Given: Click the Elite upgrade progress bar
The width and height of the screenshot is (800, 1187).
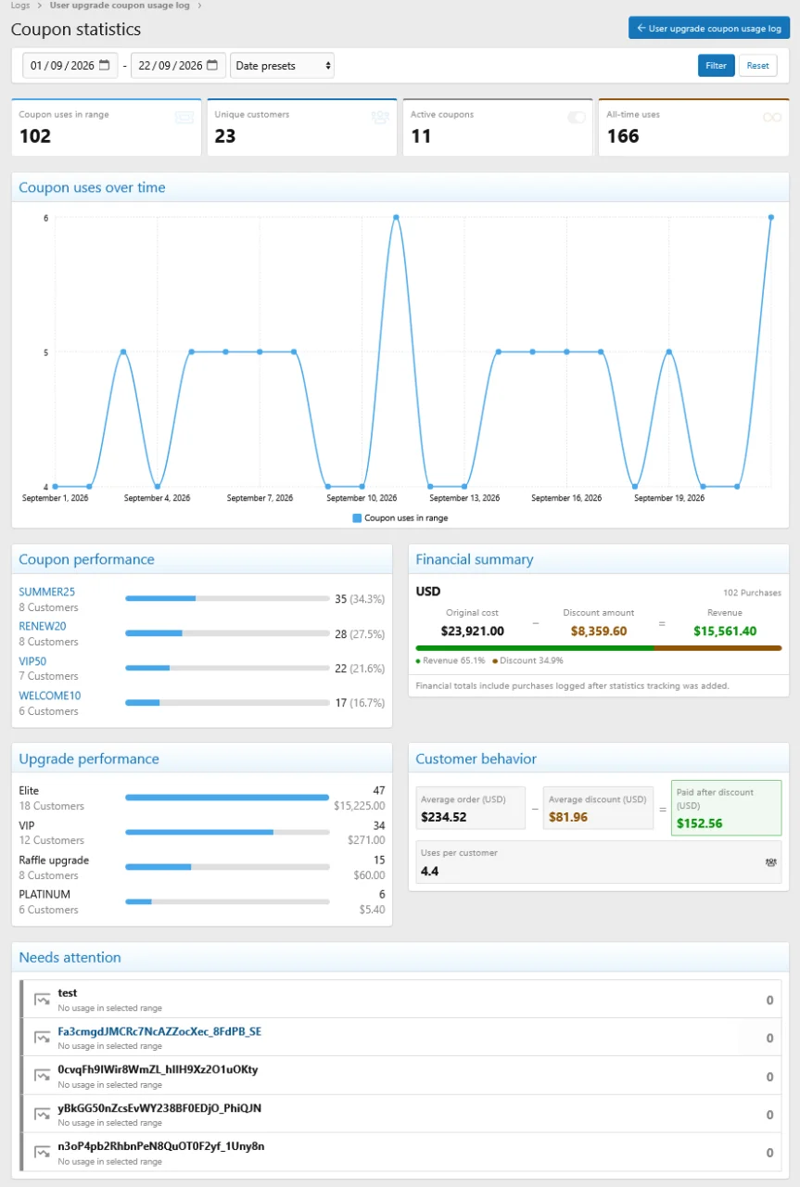Looking at the screenshot, I should click(x=227, y=798).
